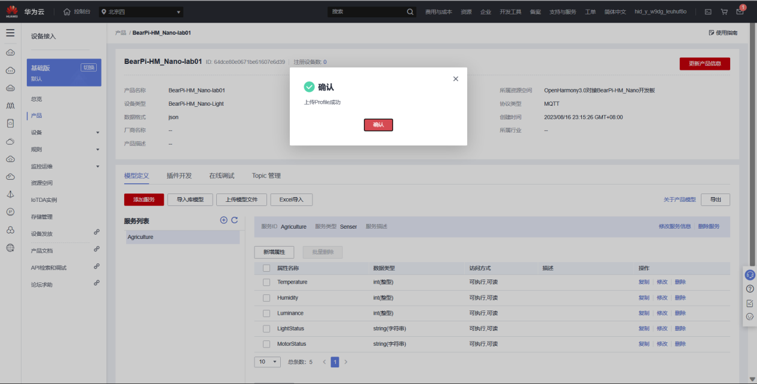The width and height of the screenshot is (757, 384).
Task: Open the shopping cart icon
Action: pyautogui.click(x=724, y=11)
